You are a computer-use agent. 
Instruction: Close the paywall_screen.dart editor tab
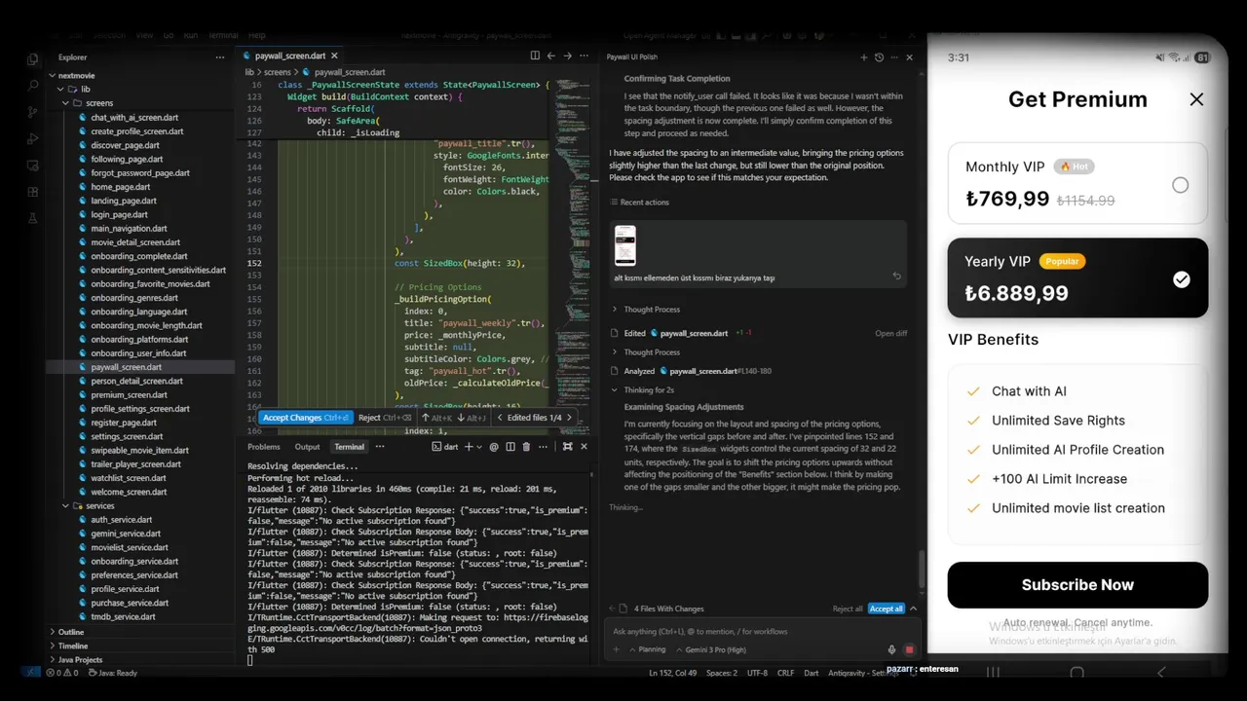pyautogui.click(x=334, y=55)
